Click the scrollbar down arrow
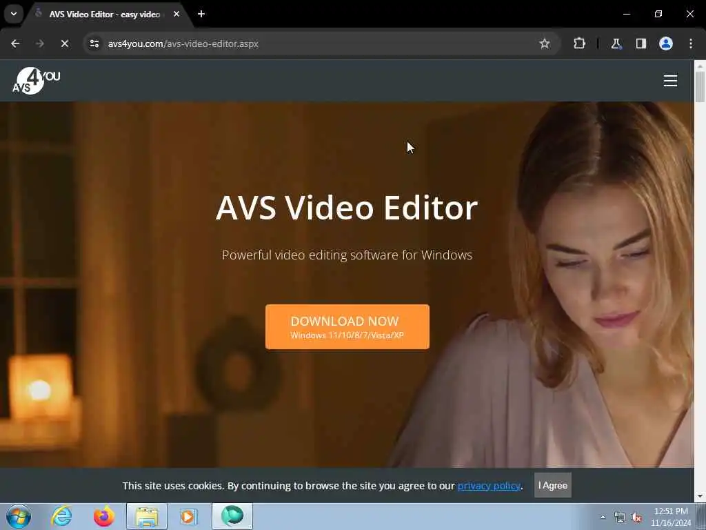The image size is (706, 530). (x=700, y=497)
